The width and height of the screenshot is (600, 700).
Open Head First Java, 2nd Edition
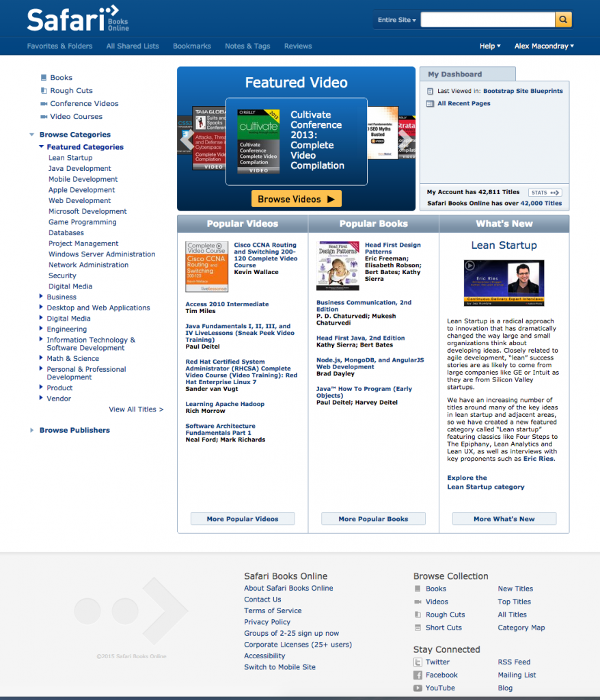pyautogui.click(x=361, y=338)
